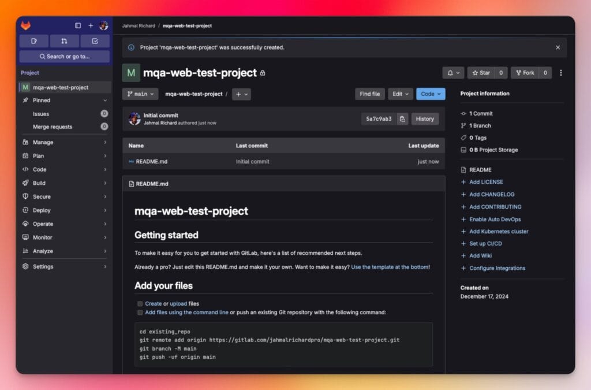Screen dimensions: 591x390
Task: Click the project avatar M
Action: click(x=131, y=73)
